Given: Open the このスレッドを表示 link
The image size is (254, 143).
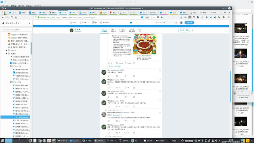Looking at the screenshot, I should (x=114, y=66).
